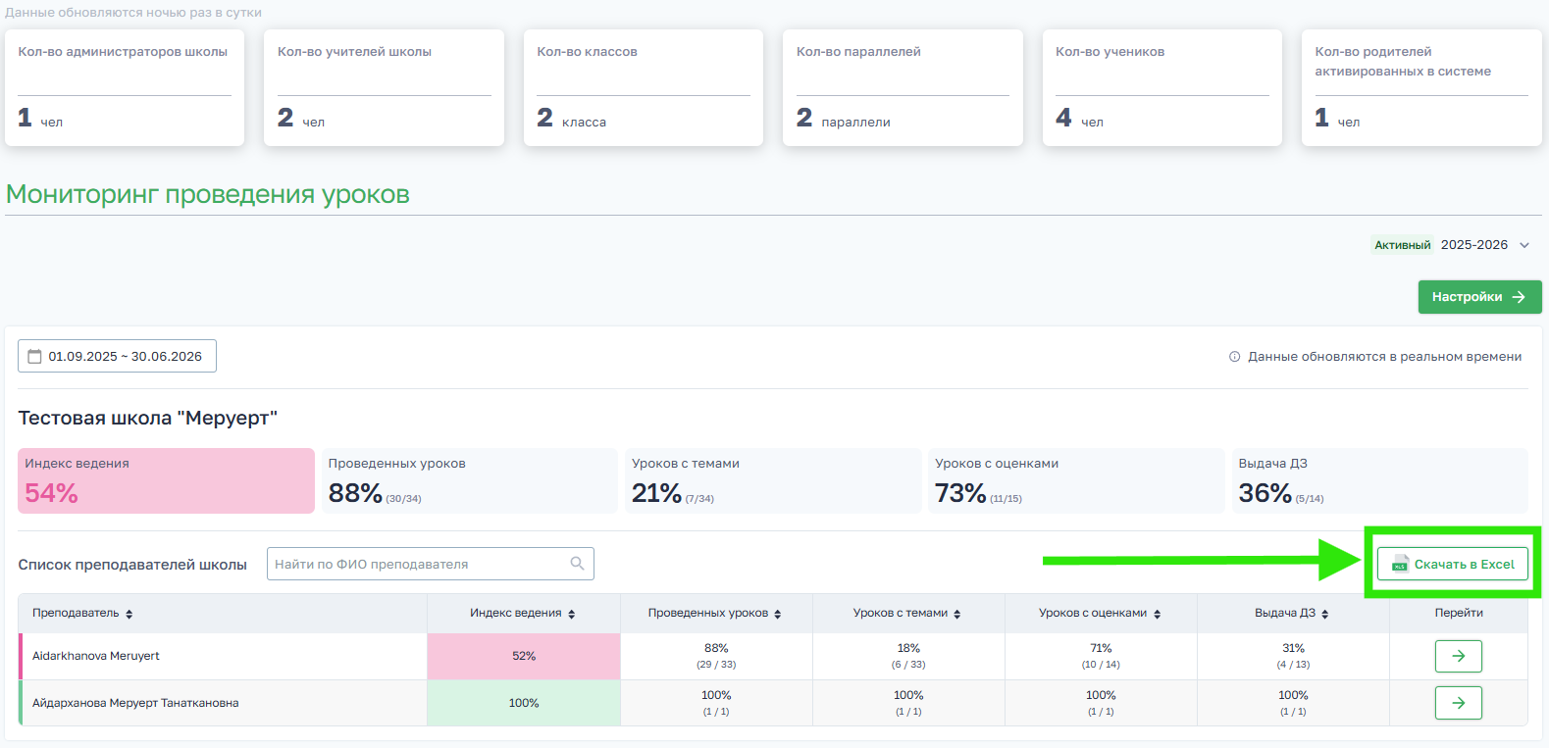Sort by Уроков с темами column
The image size is (1549, 748).
point(956,614)
